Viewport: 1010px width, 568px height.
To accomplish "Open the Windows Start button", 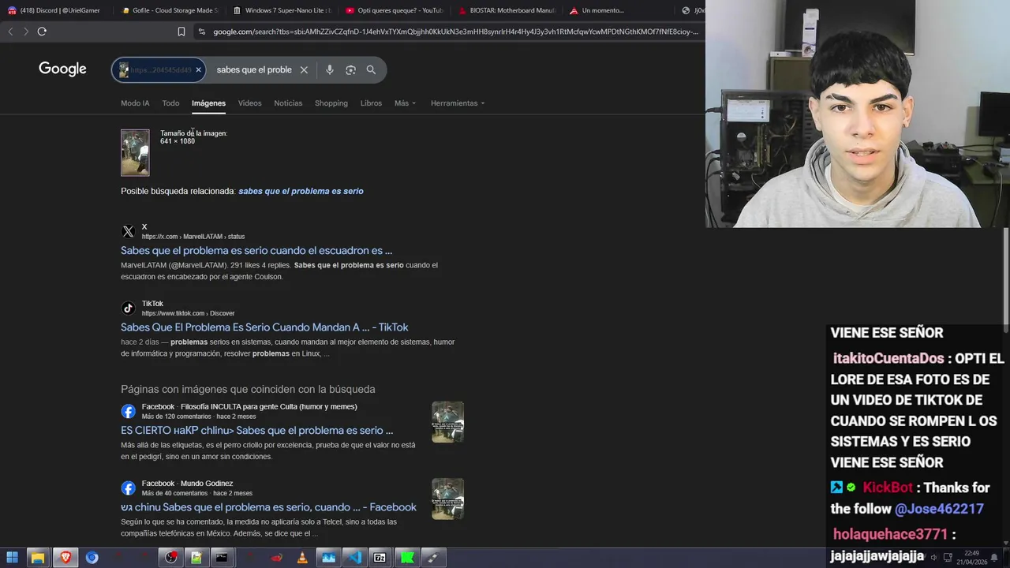I will (12, 558).
